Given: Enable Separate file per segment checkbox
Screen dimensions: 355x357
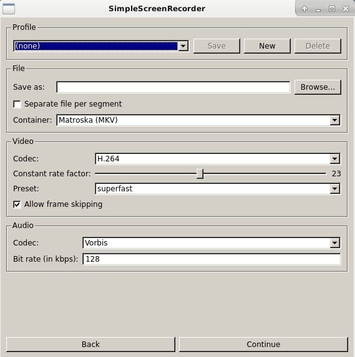Looking at the screenshot, I should pyautogui.click(x=17, y=104).
